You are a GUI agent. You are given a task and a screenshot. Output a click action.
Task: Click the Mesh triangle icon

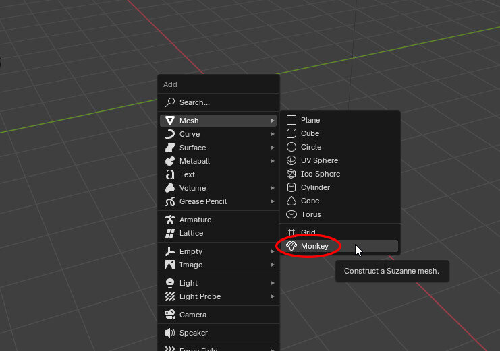coord(170,121)
